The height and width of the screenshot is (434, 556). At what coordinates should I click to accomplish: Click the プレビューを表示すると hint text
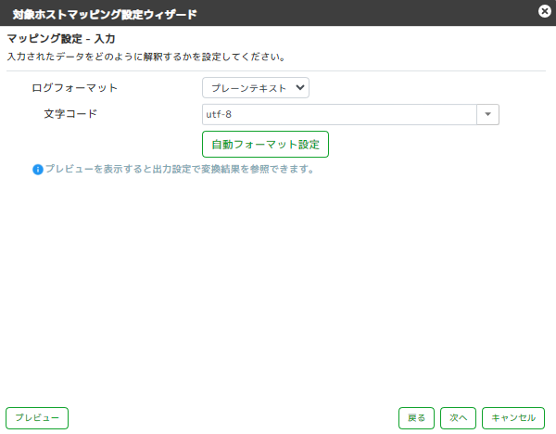180,170
